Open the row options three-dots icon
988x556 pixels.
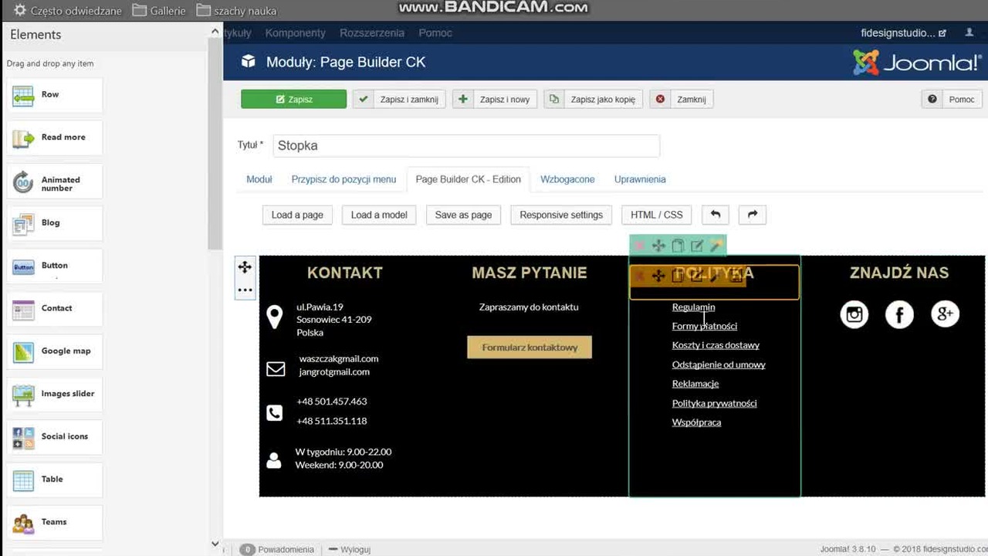(x=245, y=290)
